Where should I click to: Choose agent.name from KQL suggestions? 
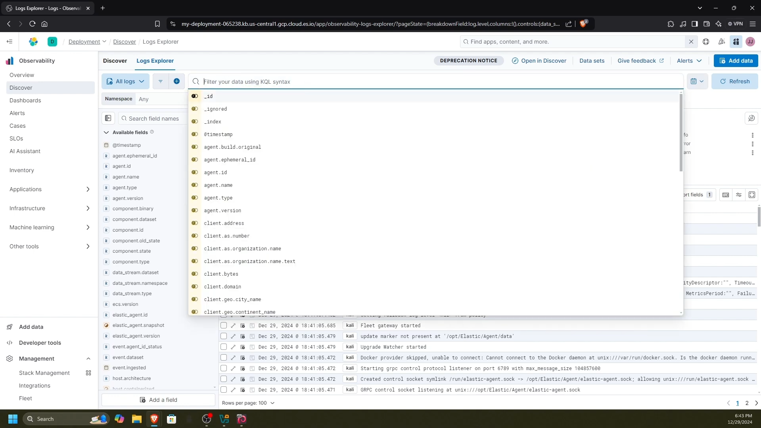coord(218,185)
